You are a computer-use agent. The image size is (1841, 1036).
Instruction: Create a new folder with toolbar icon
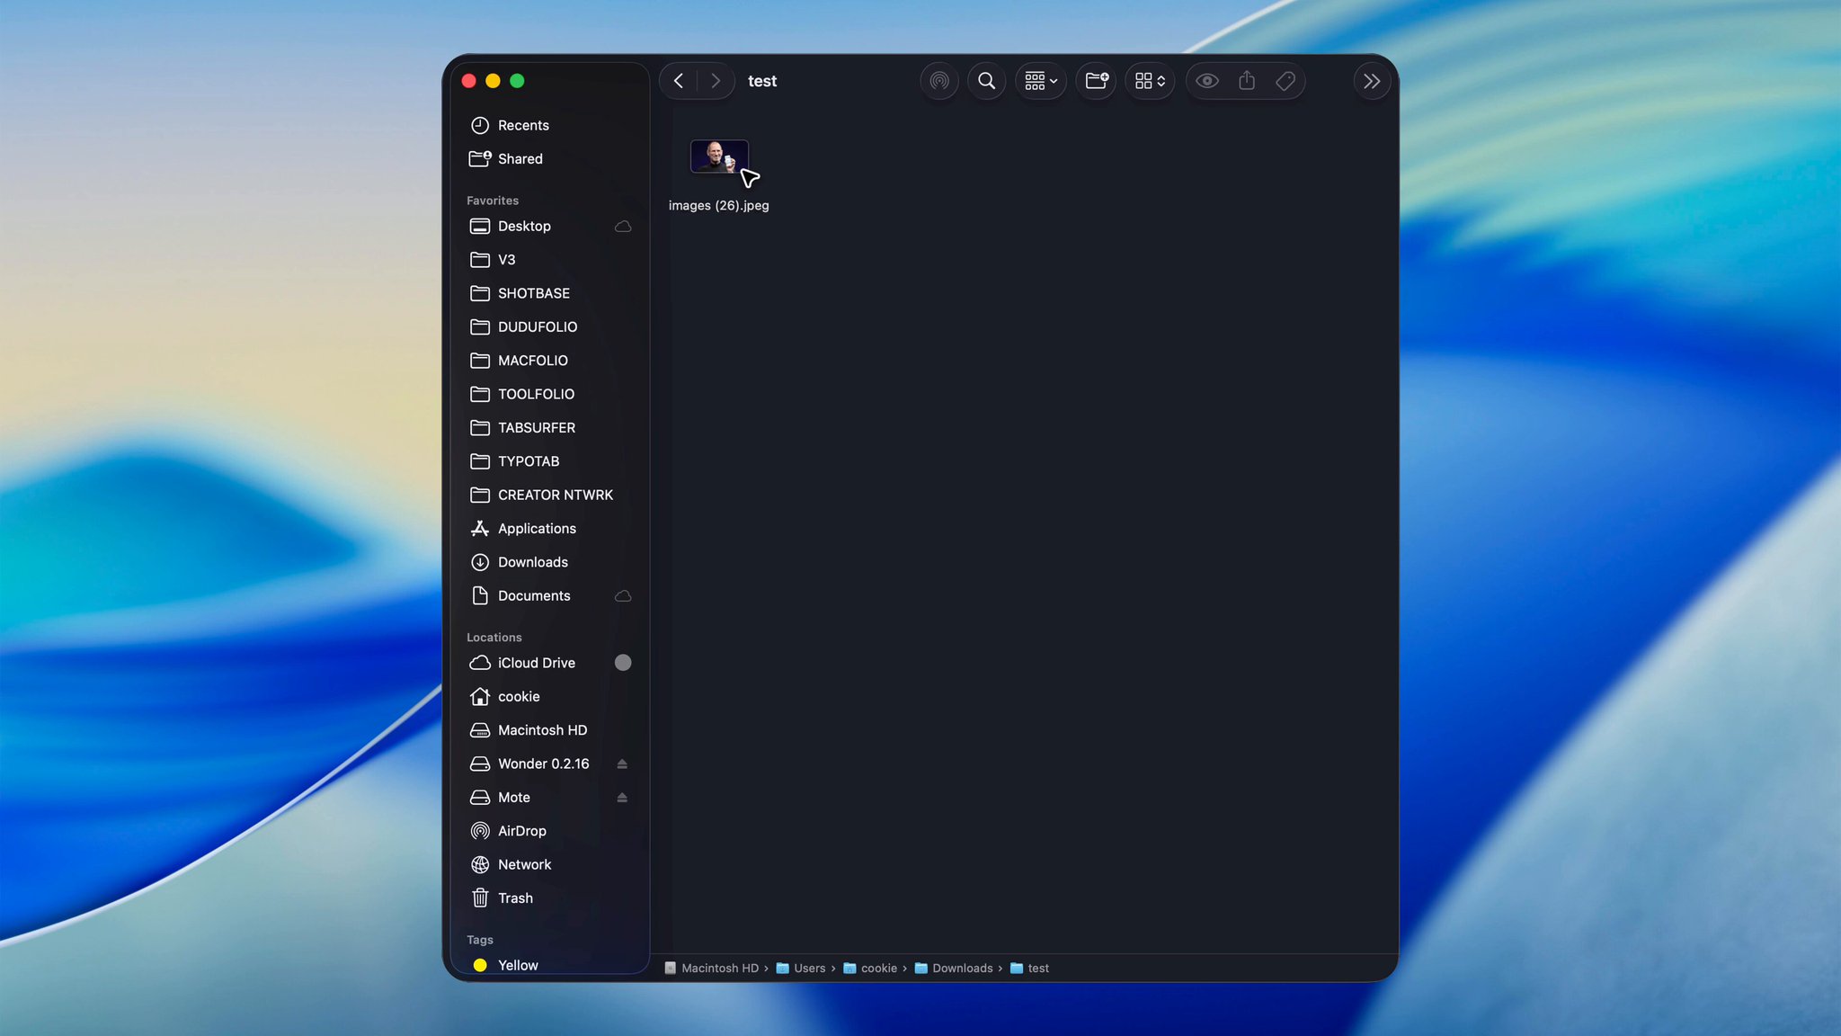click(x=1097, y=81)
